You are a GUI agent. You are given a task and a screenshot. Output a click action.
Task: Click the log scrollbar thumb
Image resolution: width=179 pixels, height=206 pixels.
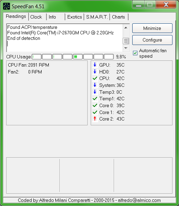point(126,41)
